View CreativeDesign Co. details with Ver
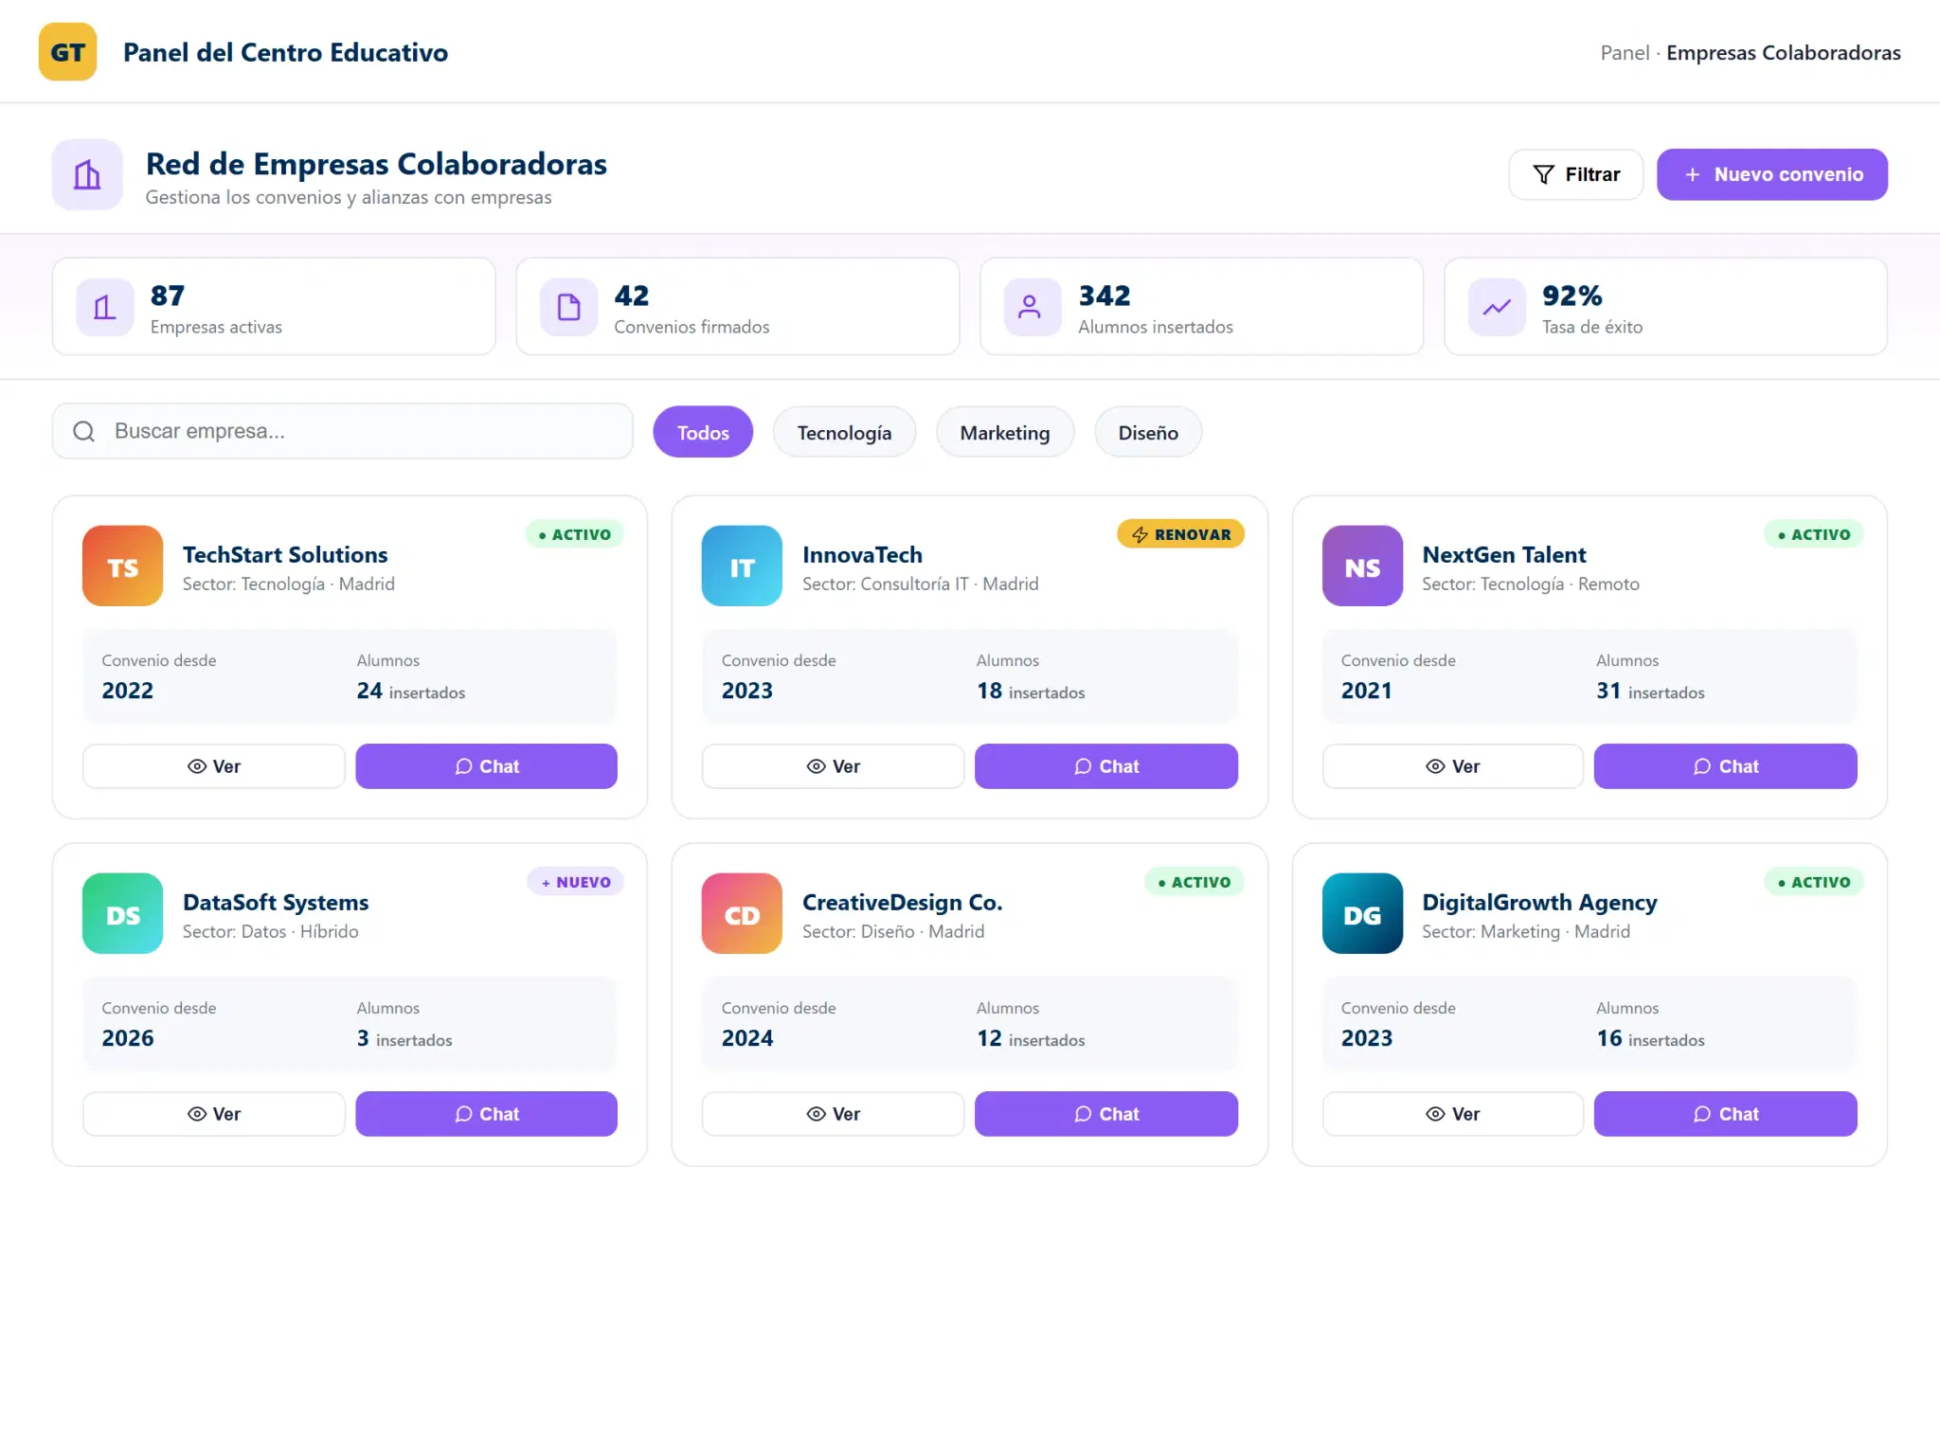The height and width of the screenshot is (1455, 1940). tap(833, 1114)
